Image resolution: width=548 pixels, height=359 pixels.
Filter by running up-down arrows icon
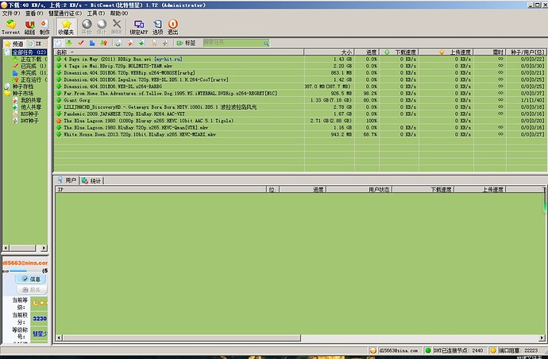point(104,43)
